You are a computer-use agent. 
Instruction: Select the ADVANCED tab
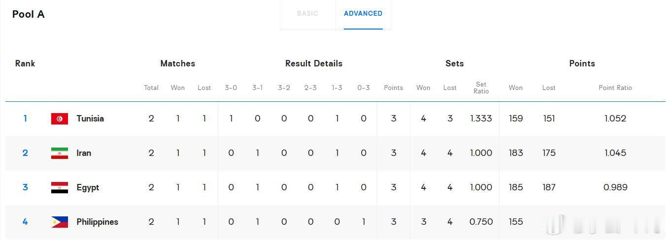click(363, 14)
